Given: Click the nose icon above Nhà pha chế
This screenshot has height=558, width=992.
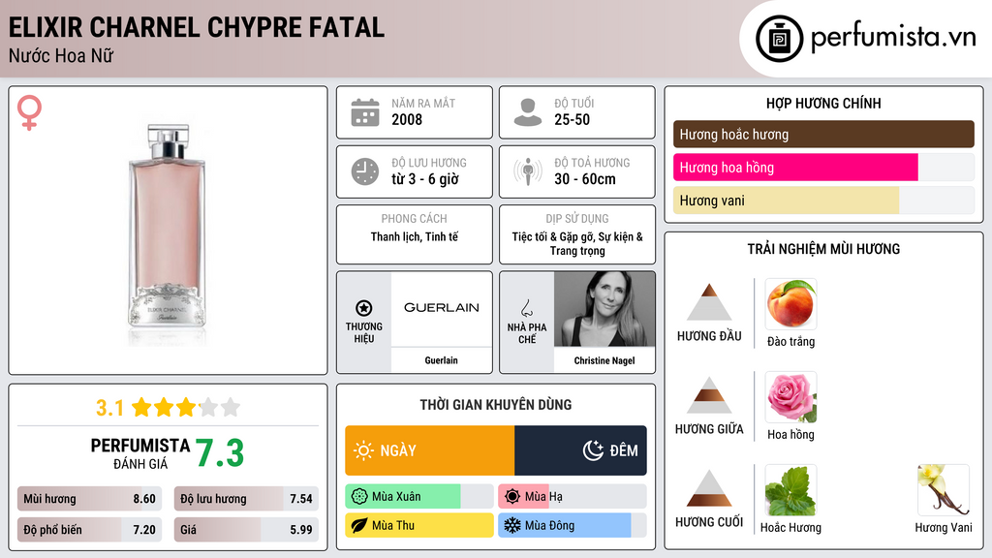Looking at the screenshot, I should (x=526, y=308).
